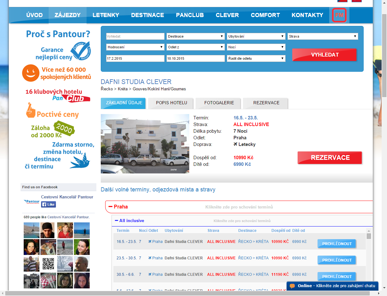Viewport: 387px width, 296px height.
Task: Switch to FOTOGALERIE tab
Action: [218, 103]
